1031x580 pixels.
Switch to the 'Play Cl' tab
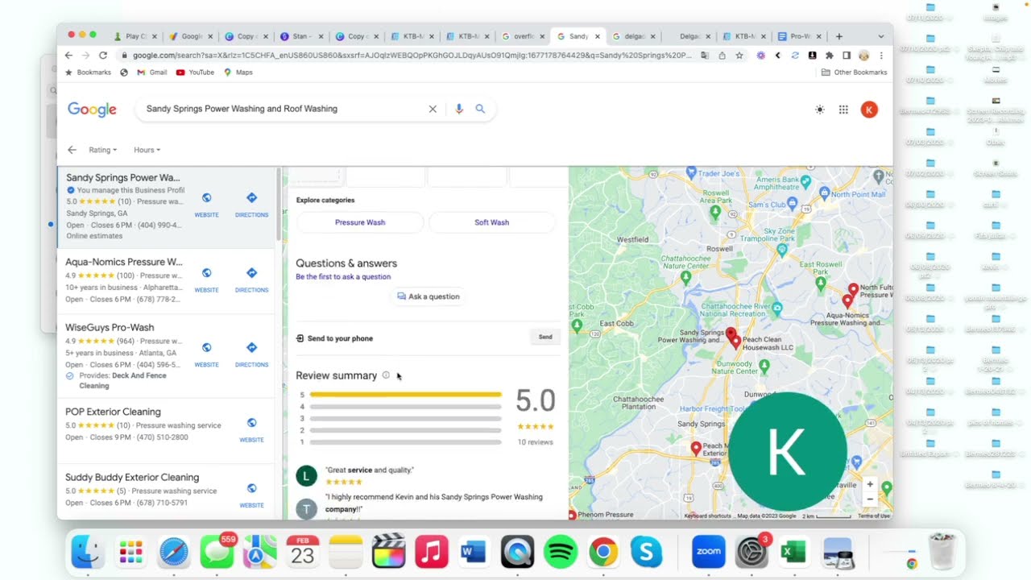click(135, 36)
